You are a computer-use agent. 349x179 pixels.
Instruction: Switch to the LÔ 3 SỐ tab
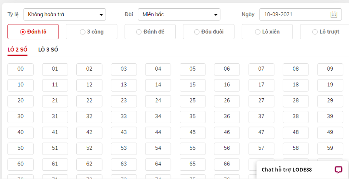(x=48, y=50)
